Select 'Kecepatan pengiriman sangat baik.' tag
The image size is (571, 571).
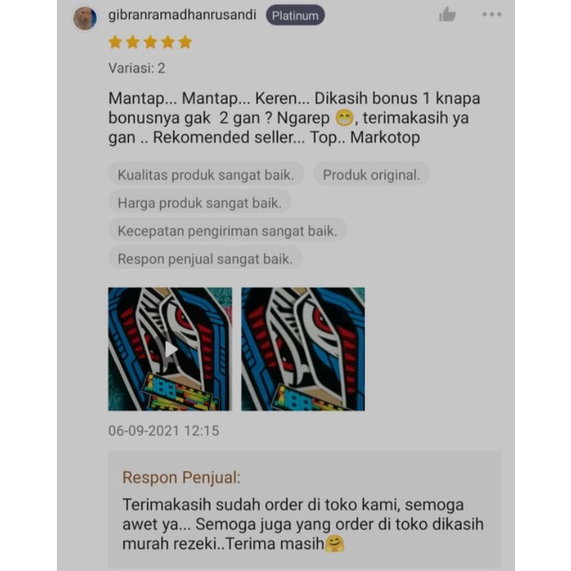point(228,231)
